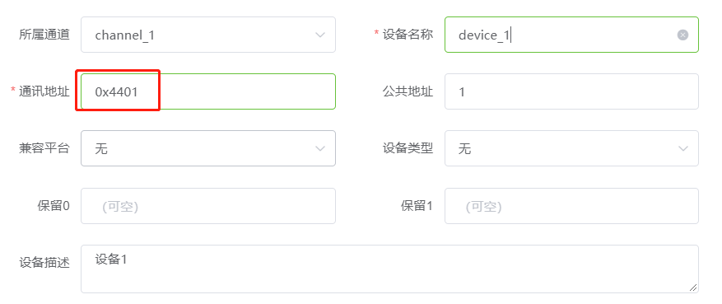Viewport: 722px width, 304px height.
Task: Focus the 设备描述 textarea containing 设备1
Action: [389, 269]
